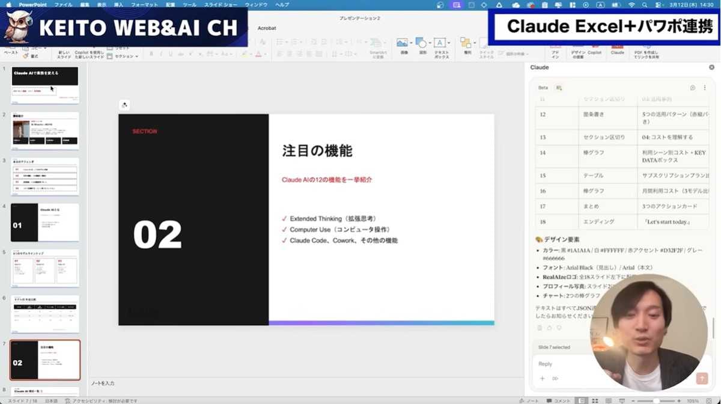Open the three-dot menu in Claude panel
This screenshot has height=404, width=721.
tap(705, 87)
